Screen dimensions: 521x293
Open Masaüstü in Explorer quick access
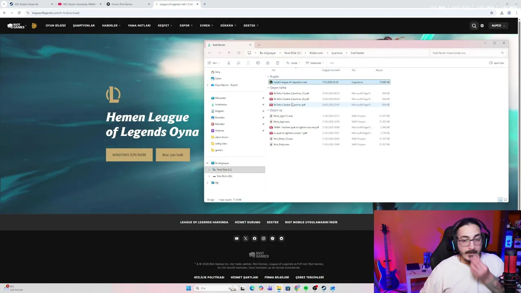pyautogui.click(x=220, y=98)
